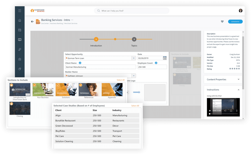Mute the instruction video volume

(x=225, y=111)
